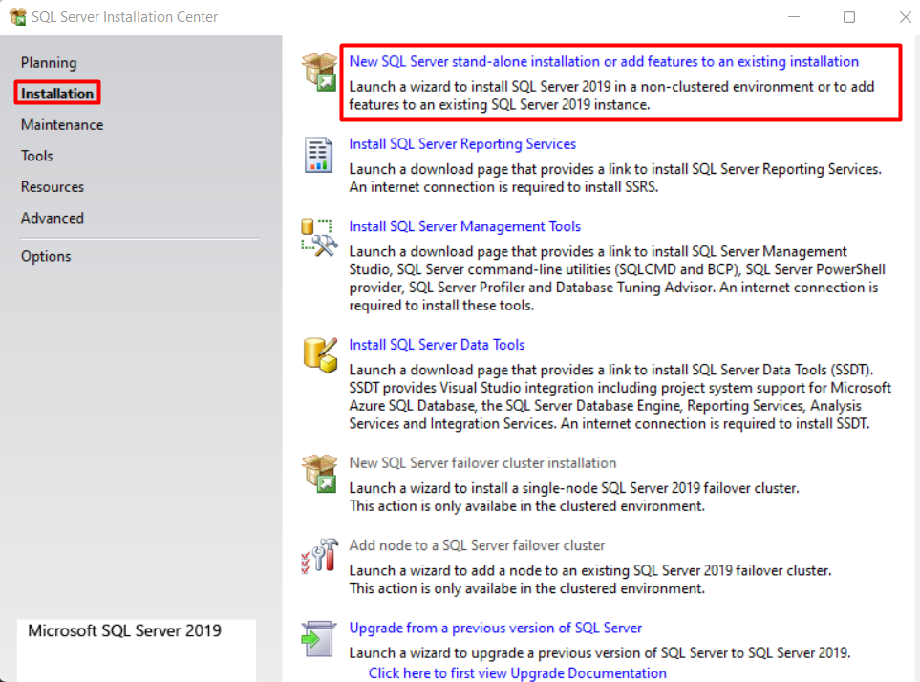
Task: Click 'features to an existing SQL Server 2019 instance' text
Action: tap(500, 104)
